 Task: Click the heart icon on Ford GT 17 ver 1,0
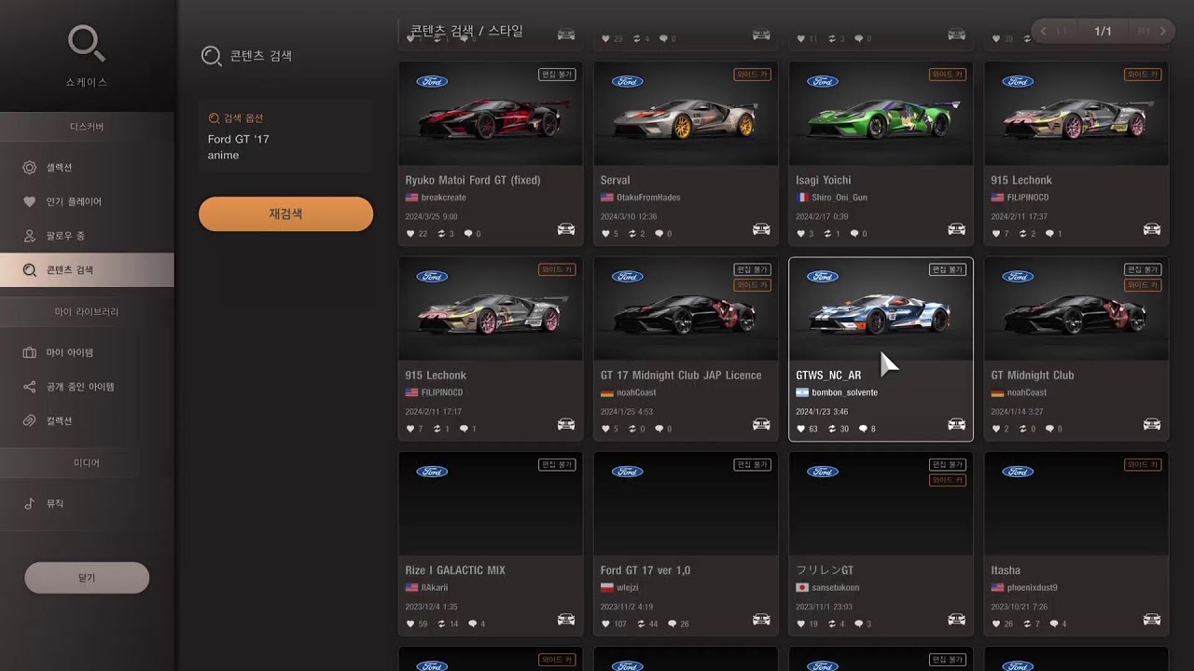[605, 624]
